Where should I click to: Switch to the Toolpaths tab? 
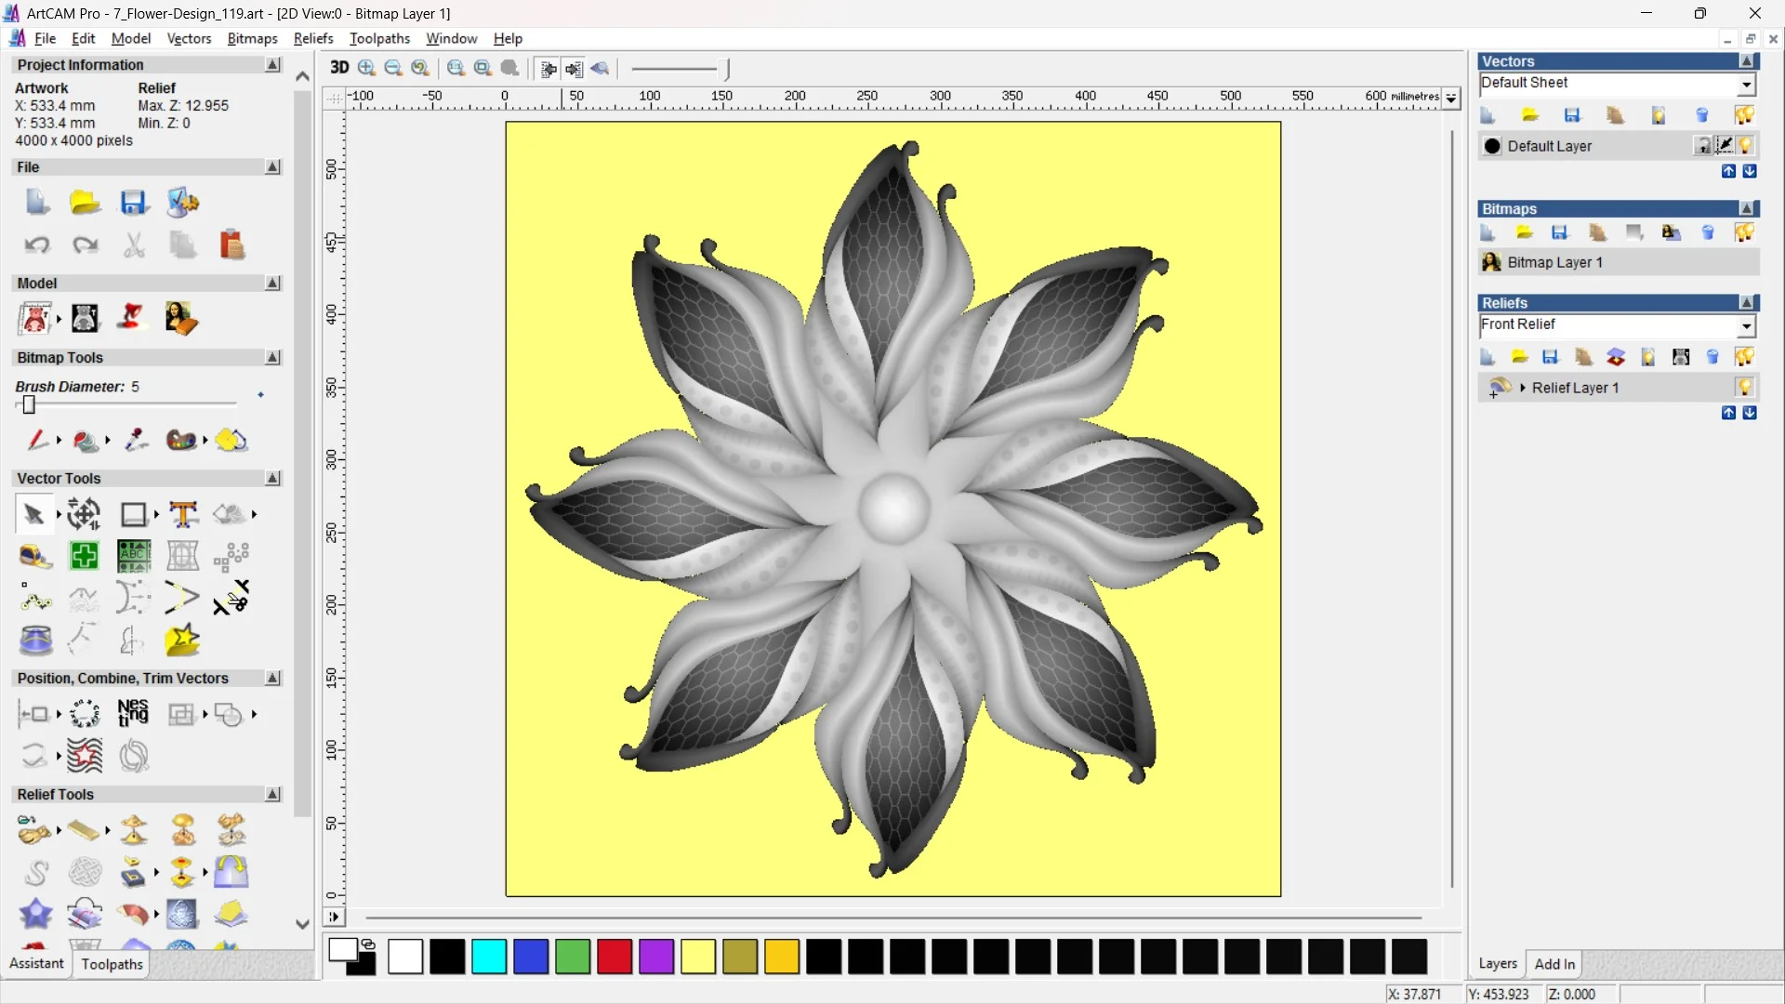tap(112, 964)
